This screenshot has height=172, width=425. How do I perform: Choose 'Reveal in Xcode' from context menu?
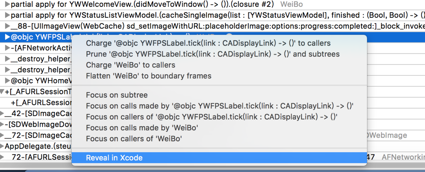pos(114,158)
